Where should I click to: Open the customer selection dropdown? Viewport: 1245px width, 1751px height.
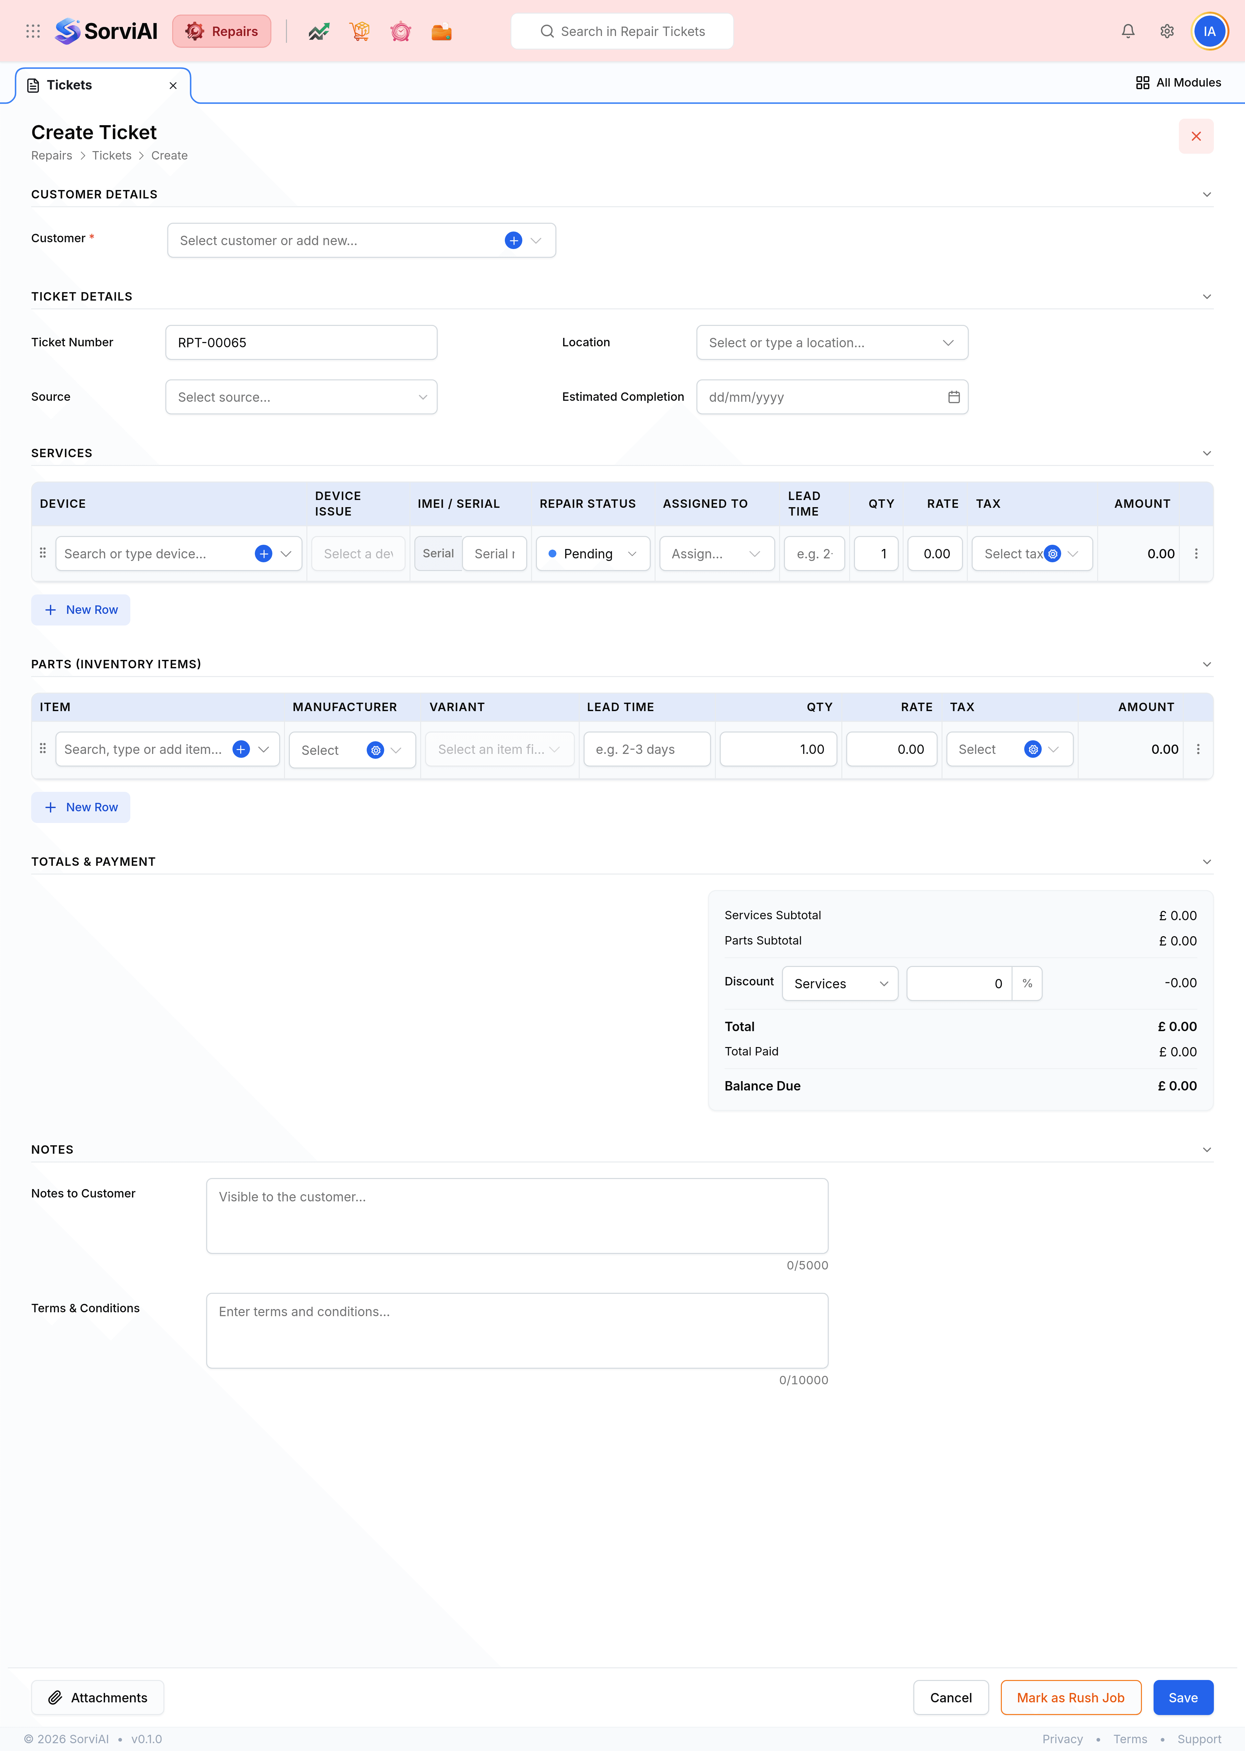(x=361, y=241)
